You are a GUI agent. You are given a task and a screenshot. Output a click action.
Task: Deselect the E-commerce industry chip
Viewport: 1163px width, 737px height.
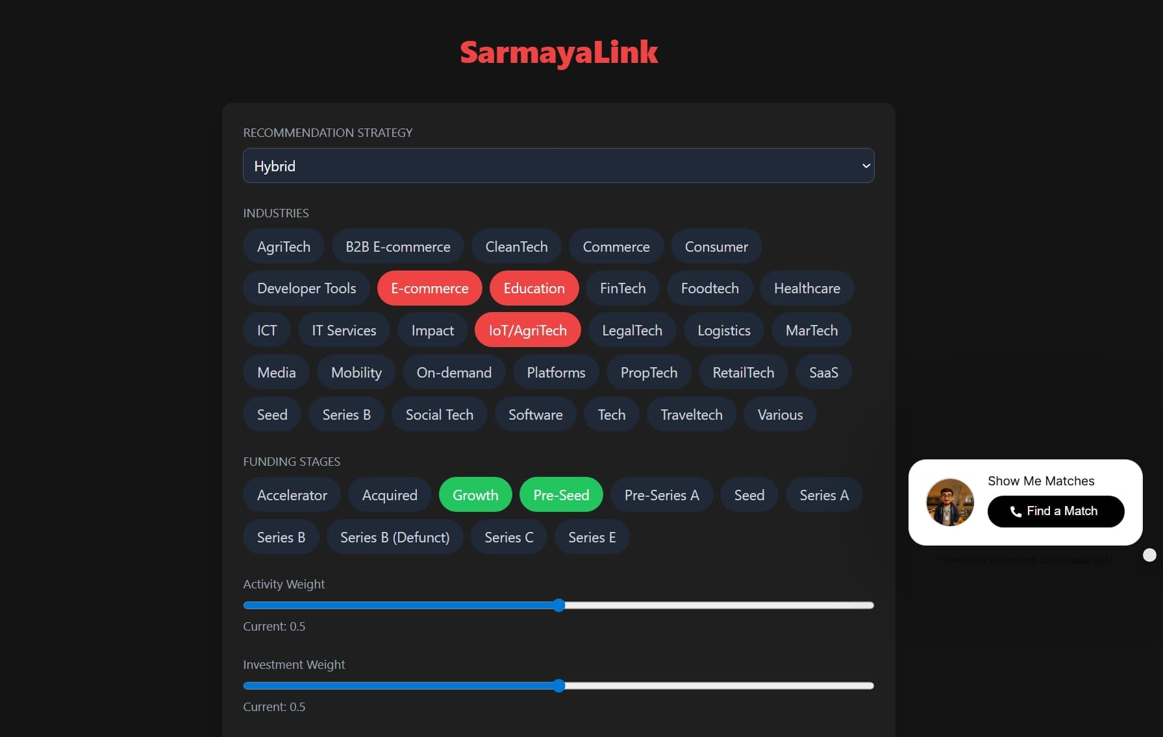[430, 288]
